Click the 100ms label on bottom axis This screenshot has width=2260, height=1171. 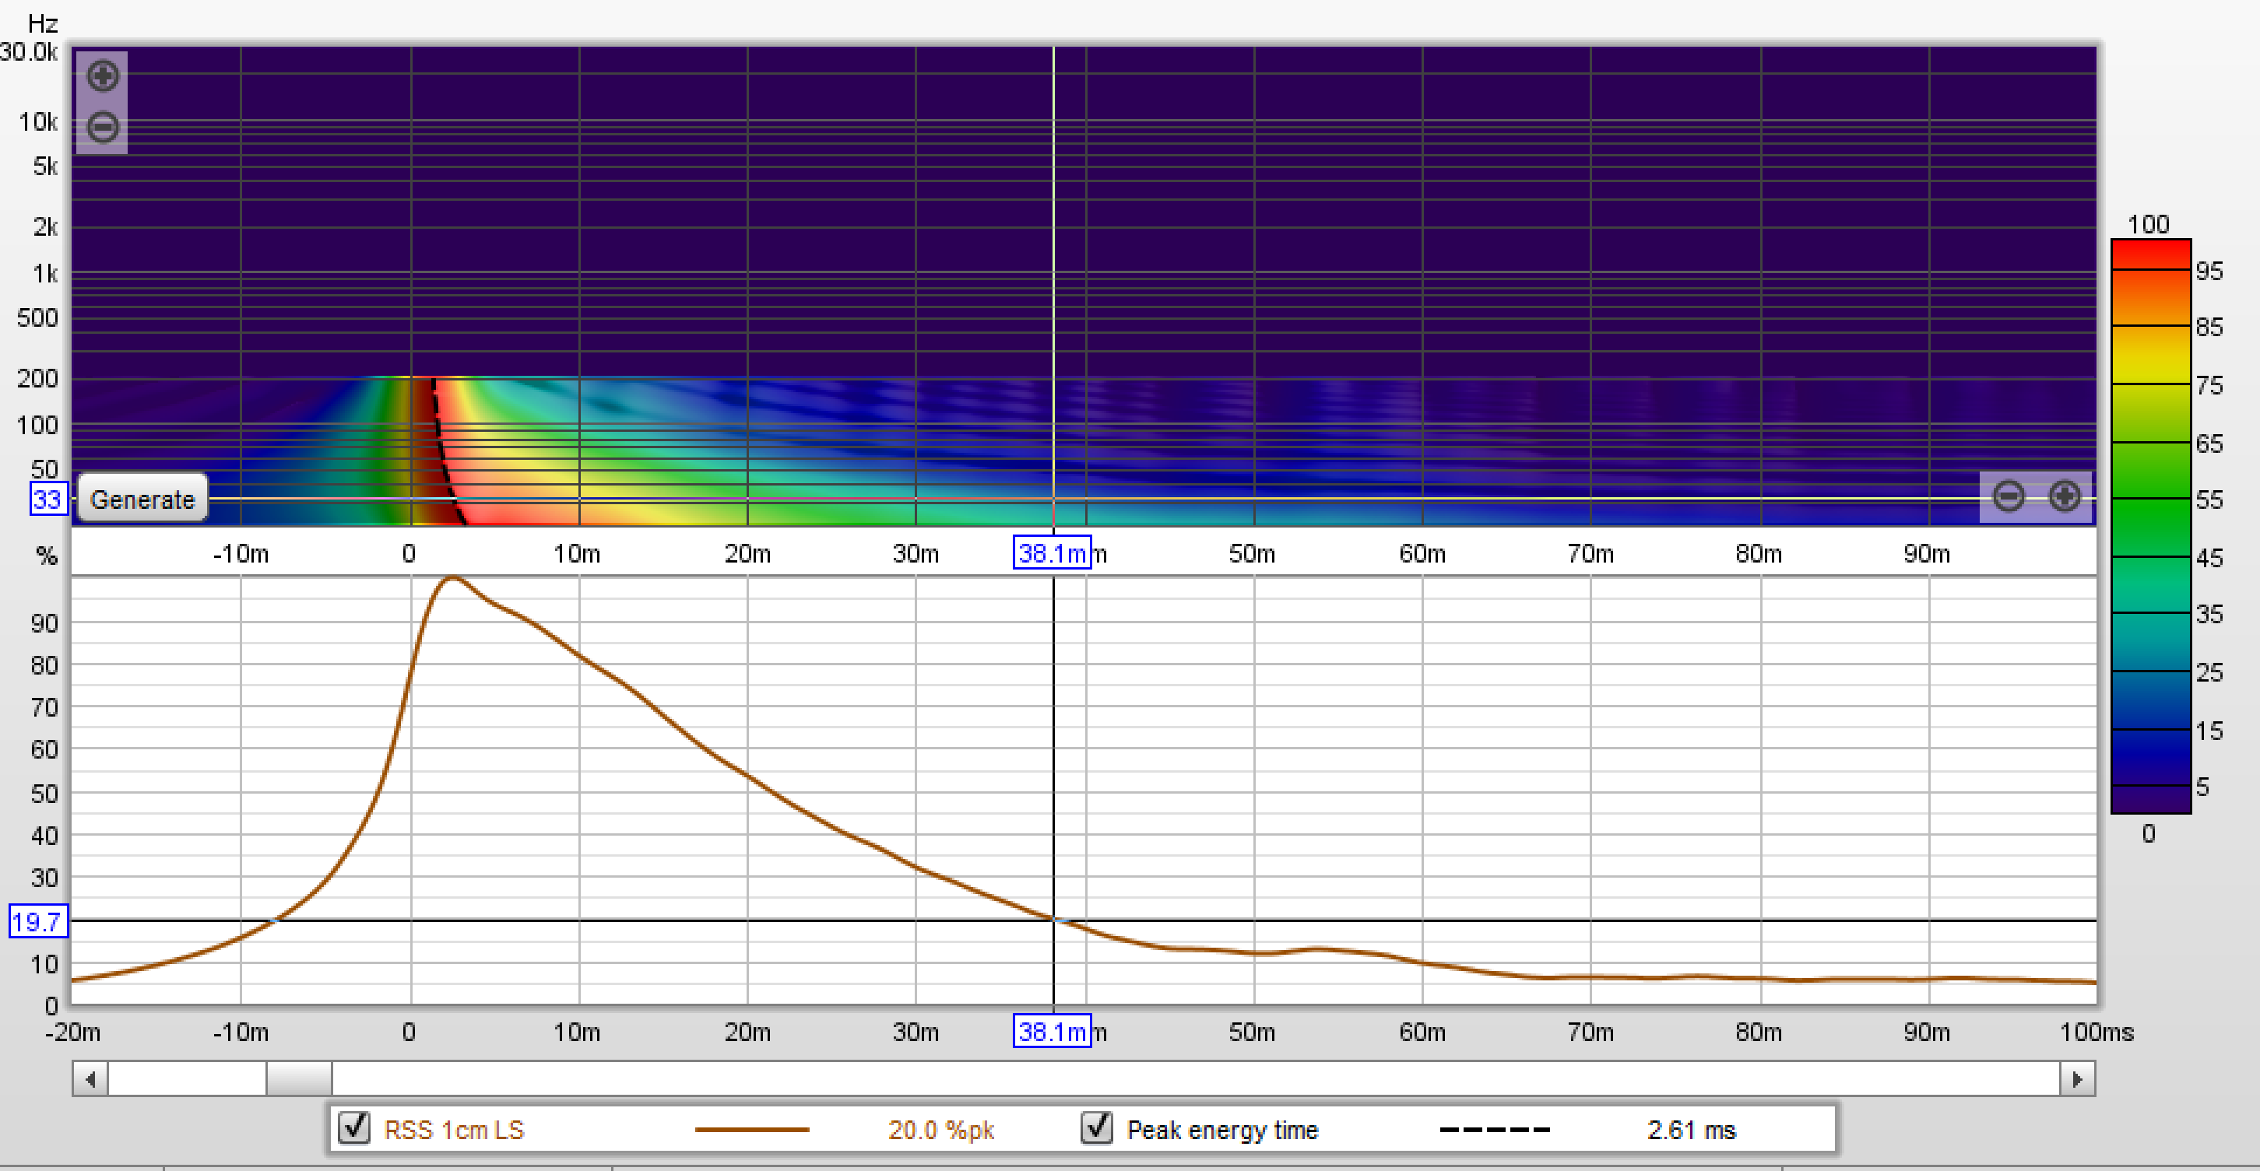point(2096,1032)
